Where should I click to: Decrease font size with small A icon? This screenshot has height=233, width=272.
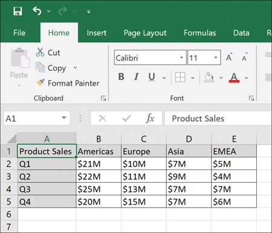(244, 57)
